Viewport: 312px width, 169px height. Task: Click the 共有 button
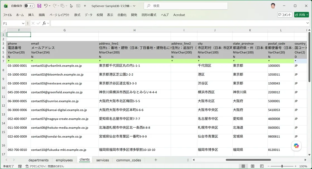[x=301, y=15]
